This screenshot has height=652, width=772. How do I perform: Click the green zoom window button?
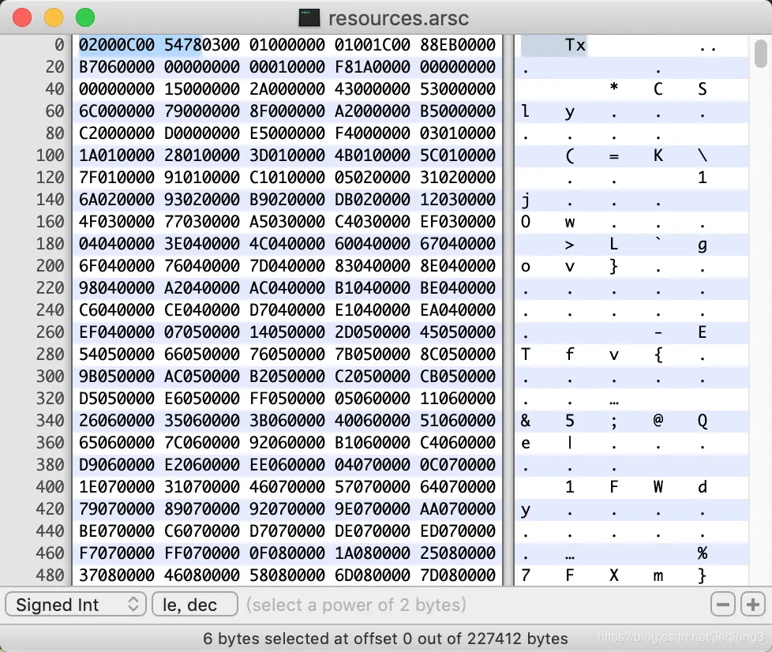(x=85, y=17)
